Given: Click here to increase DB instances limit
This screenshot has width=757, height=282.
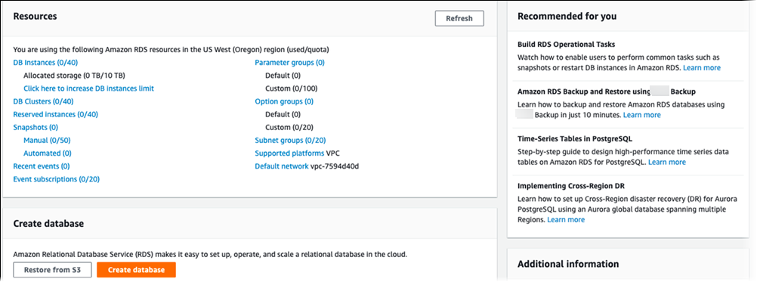Looking at the screenshot, I should pyautogui.click(x=89, y=88).
